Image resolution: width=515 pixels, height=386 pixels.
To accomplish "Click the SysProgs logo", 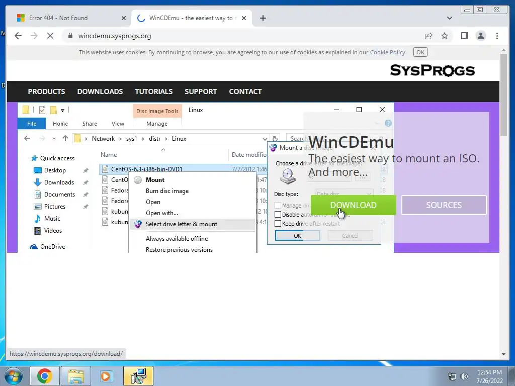I will pos(432,70).
